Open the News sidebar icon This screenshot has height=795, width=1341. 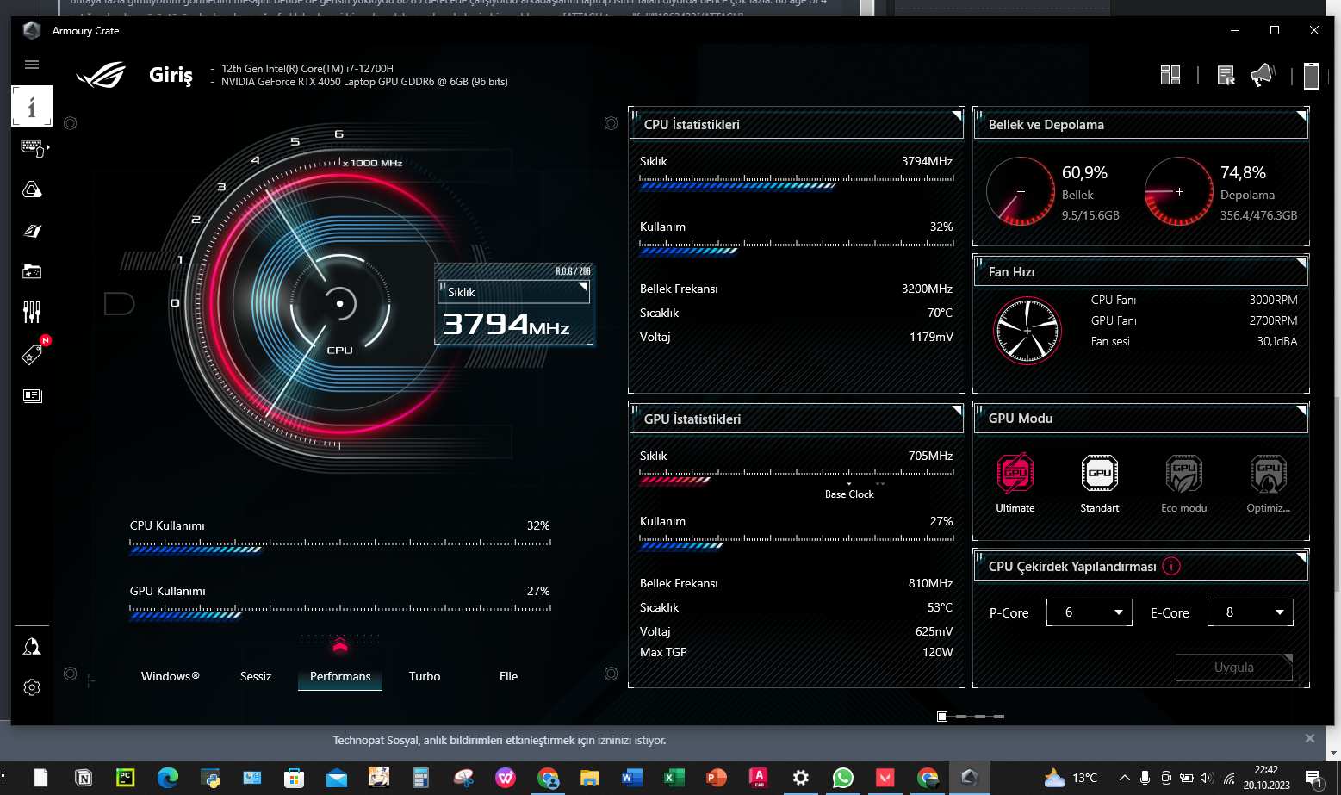click(x=32, y=395)
